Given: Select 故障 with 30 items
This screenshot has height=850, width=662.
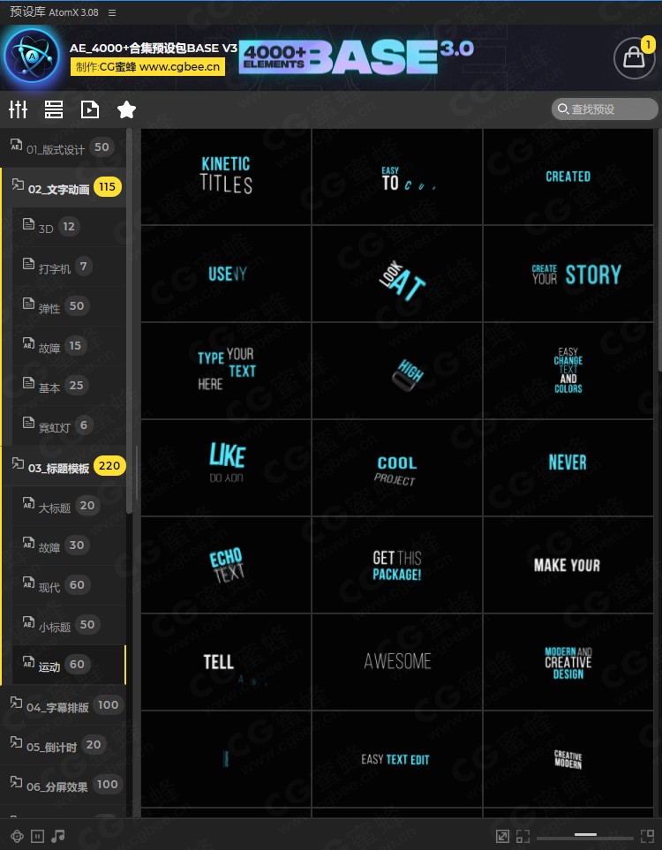Looking at the screenshot, I should point(69,545).
